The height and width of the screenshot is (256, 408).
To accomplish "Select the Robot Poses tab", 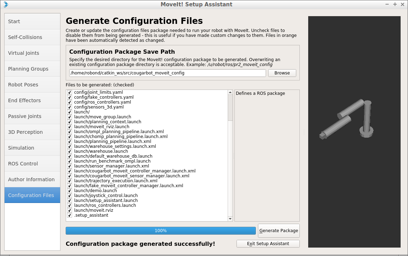I will point(32,85).
